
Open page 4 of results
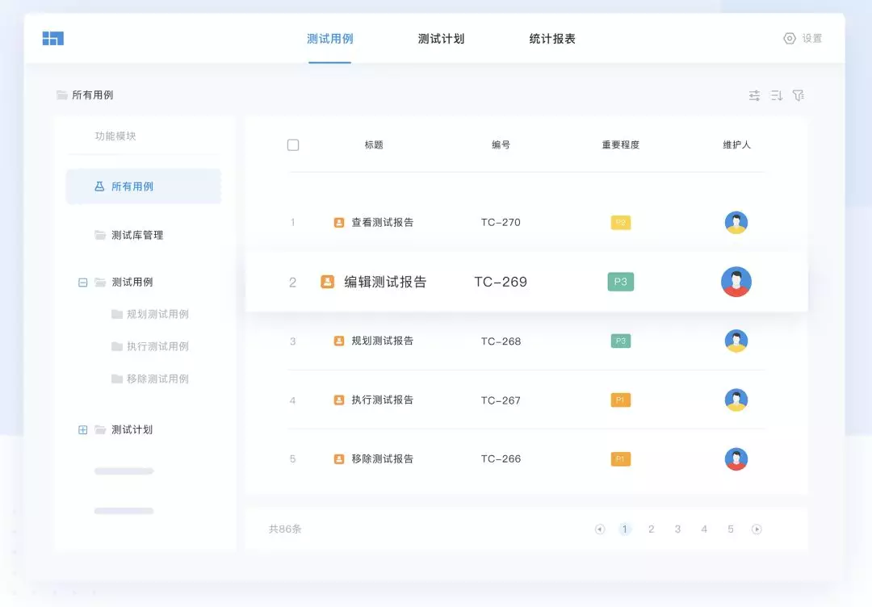pos(704,530)
